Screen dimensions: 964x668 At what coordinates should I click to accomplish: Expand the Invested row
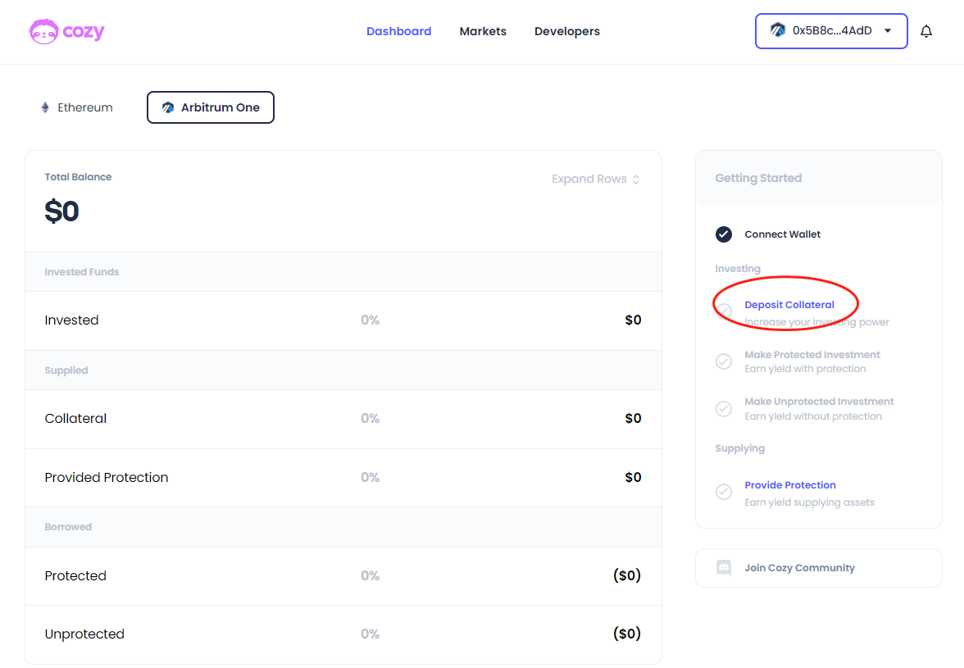[x=343, y=320]
